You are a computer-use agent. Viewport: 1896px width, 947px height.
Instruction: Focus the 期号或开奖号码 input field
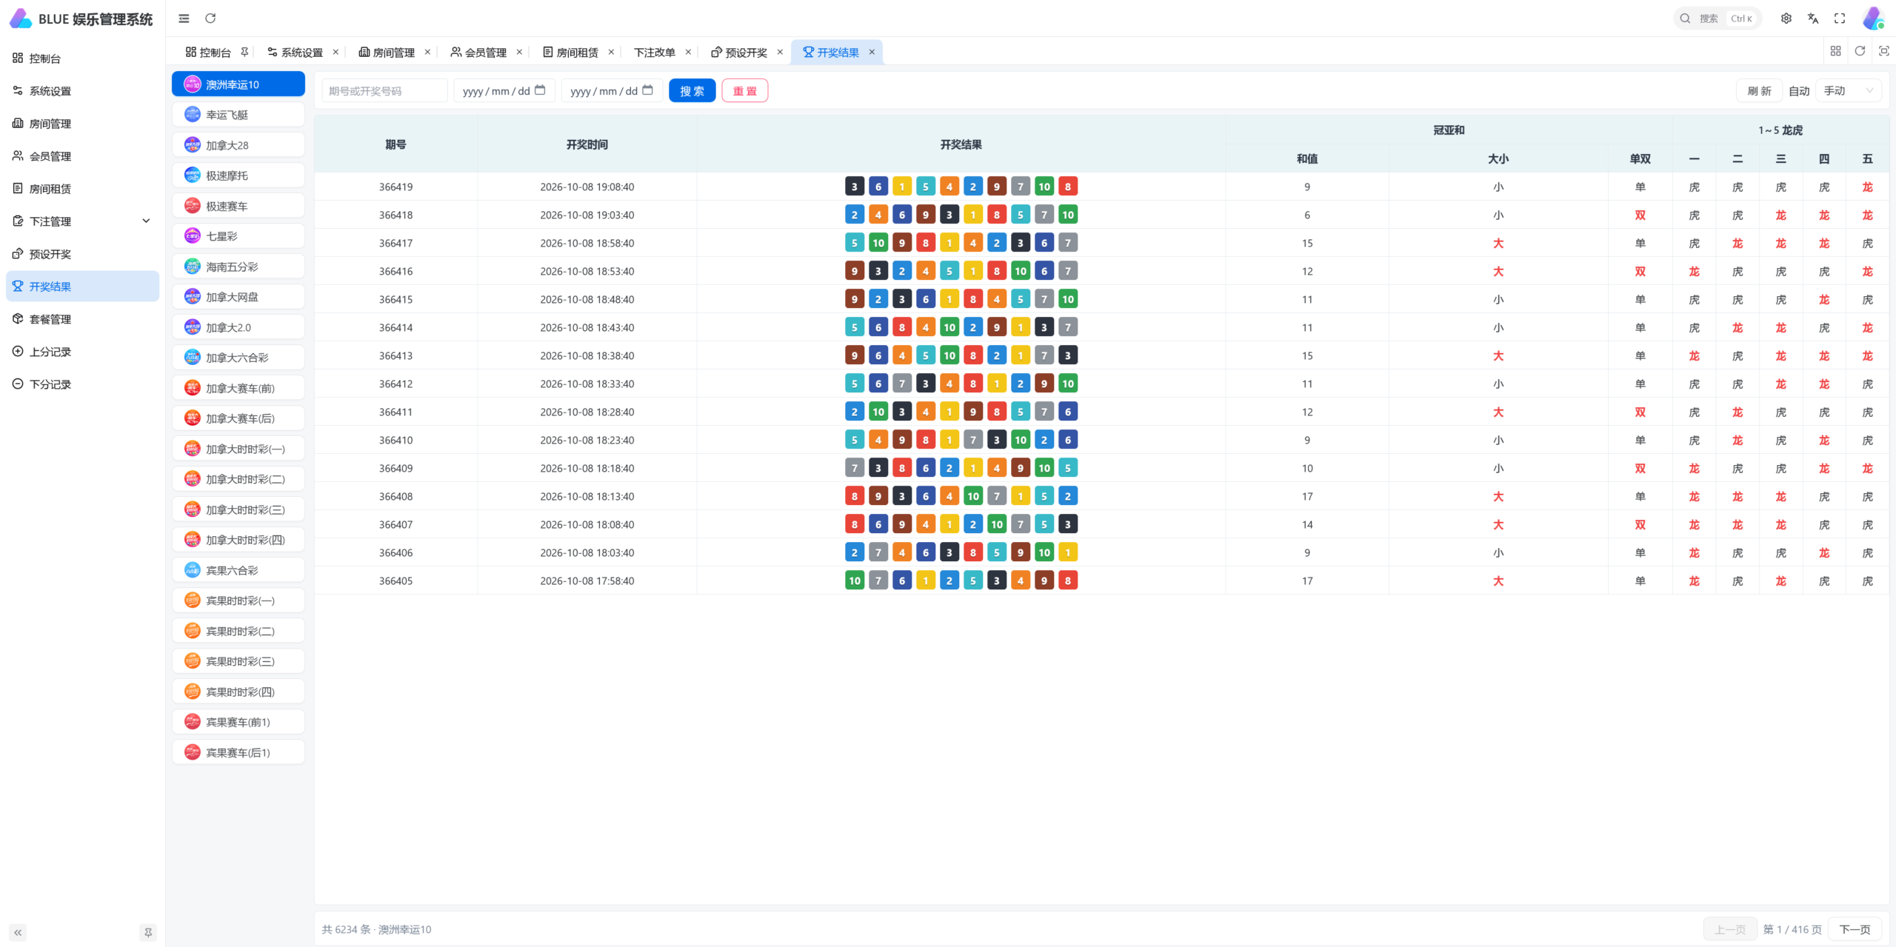click(384, 90)
